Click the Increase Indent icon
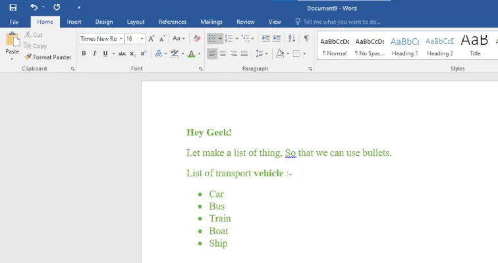498x263 pixels. tap(277, 39)
